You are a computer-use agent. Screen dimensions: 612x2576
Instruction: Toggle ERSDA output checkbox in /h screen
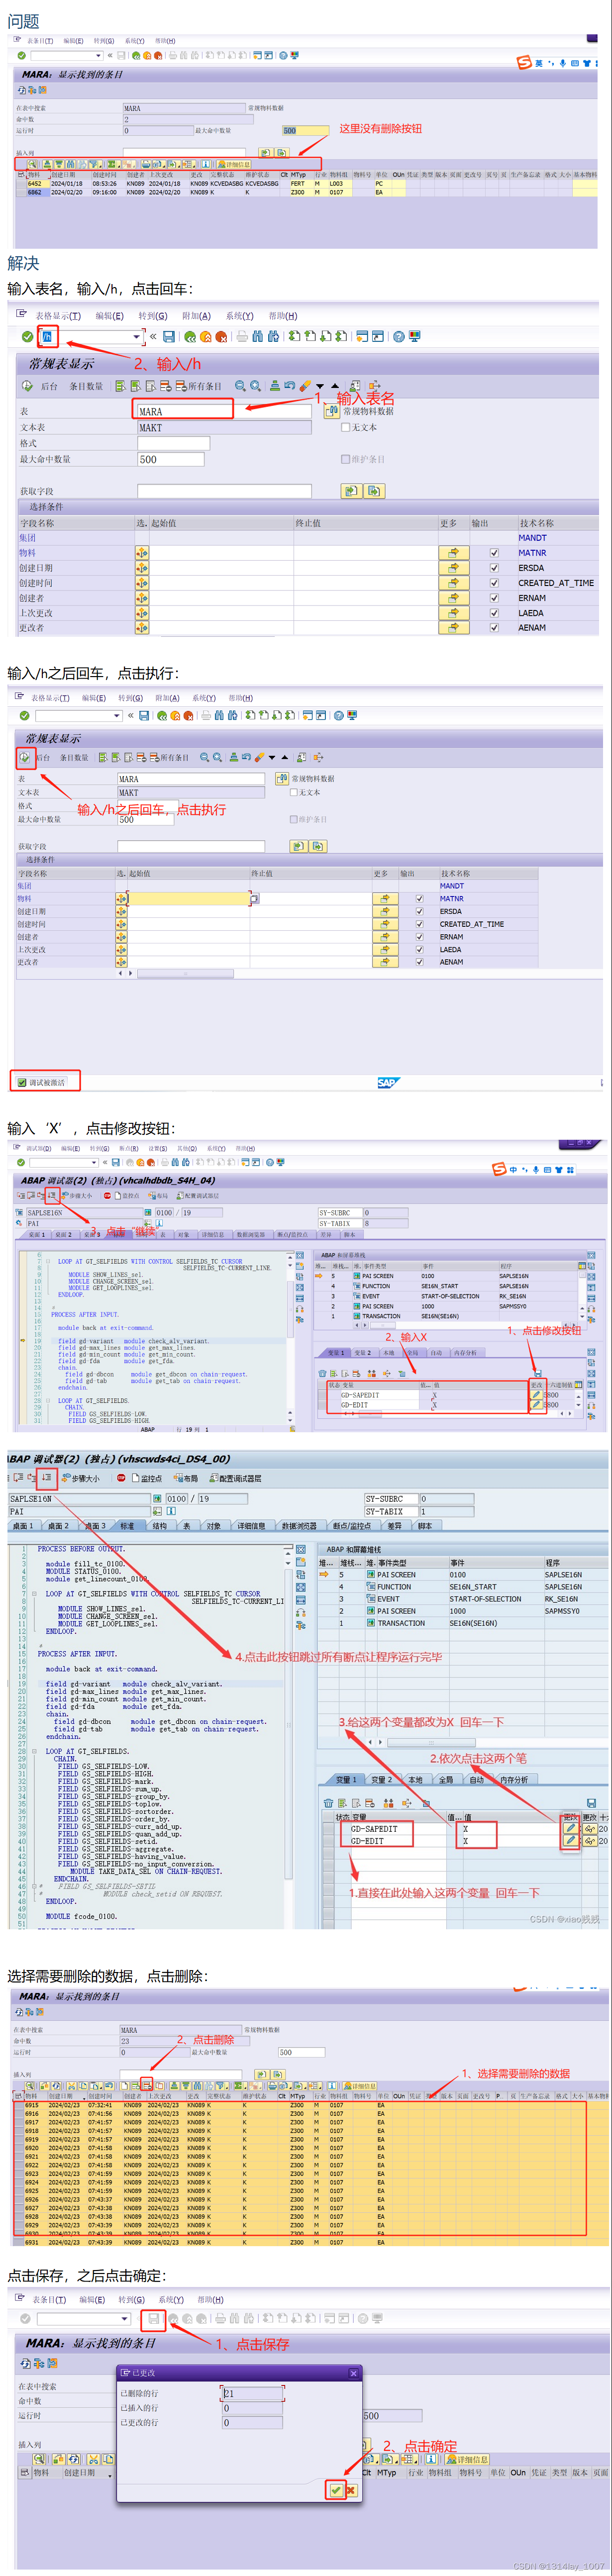pos(494,568)
